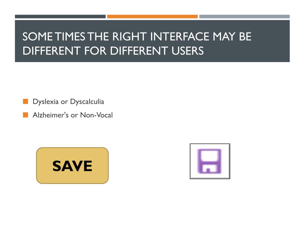Select the word "Dyscalculia" in the first bullet
This screenshot has height=229, width=305.
(x=87, y=102)
